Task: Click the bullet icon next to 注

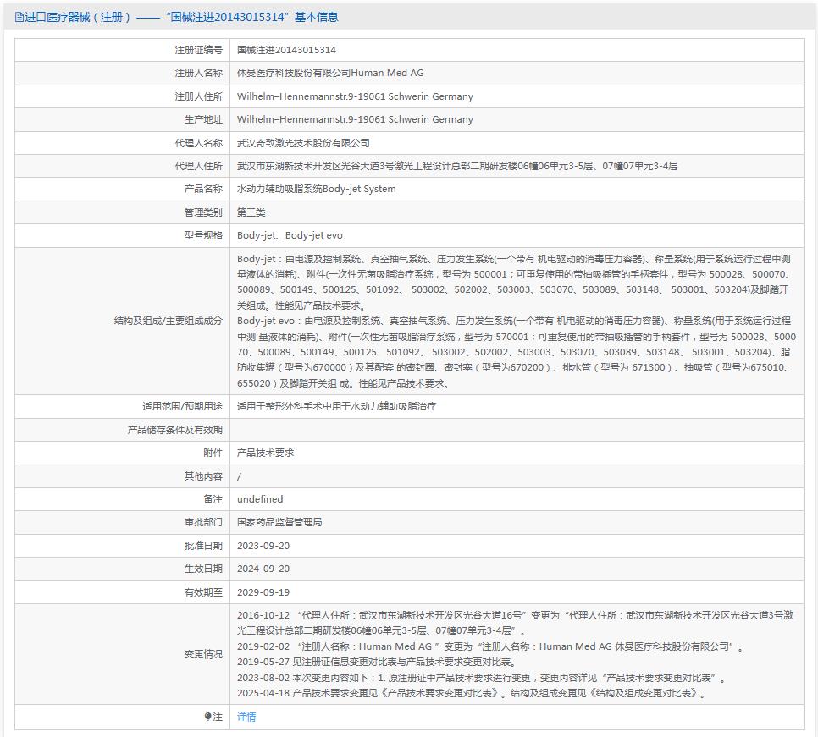Action: click(207, 717)
